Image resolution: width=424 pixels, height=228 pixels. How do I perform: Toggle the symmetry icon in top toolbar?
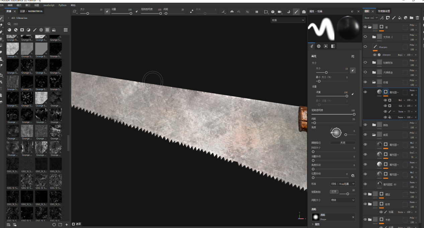click(x=232, y=12)
